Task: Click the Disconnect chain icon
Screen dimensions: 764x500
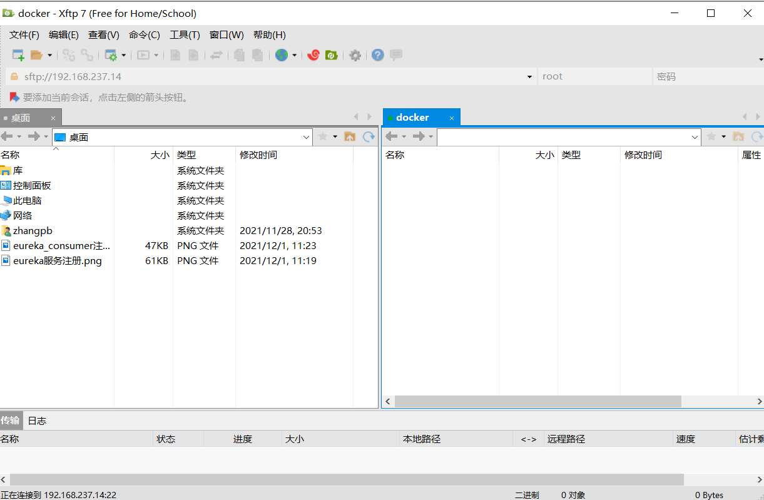Action: pyautogui.click(x=87, y=55)
